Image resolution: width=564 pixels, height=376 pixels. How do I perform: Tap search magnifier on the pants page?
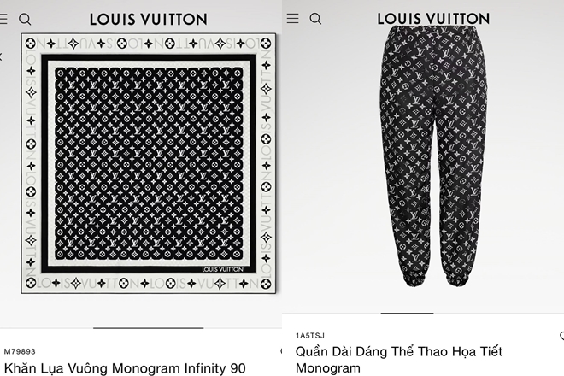coord(315,18)
